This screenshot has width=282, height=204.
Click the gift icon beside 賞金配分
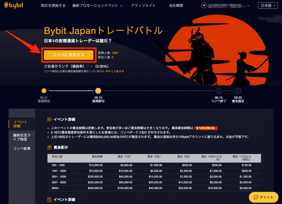coord(49,147)
